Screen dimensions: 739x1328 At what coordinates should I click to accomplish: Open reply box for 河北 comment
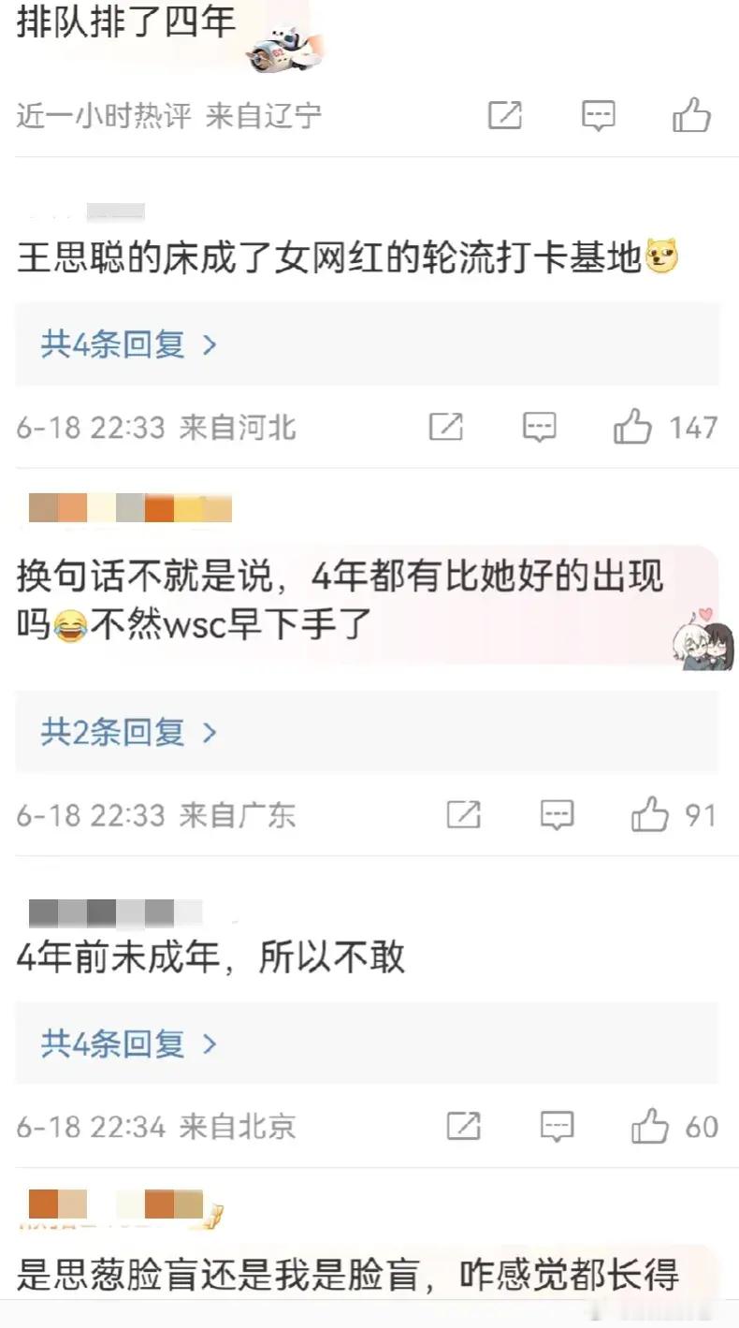coord(539,428)
